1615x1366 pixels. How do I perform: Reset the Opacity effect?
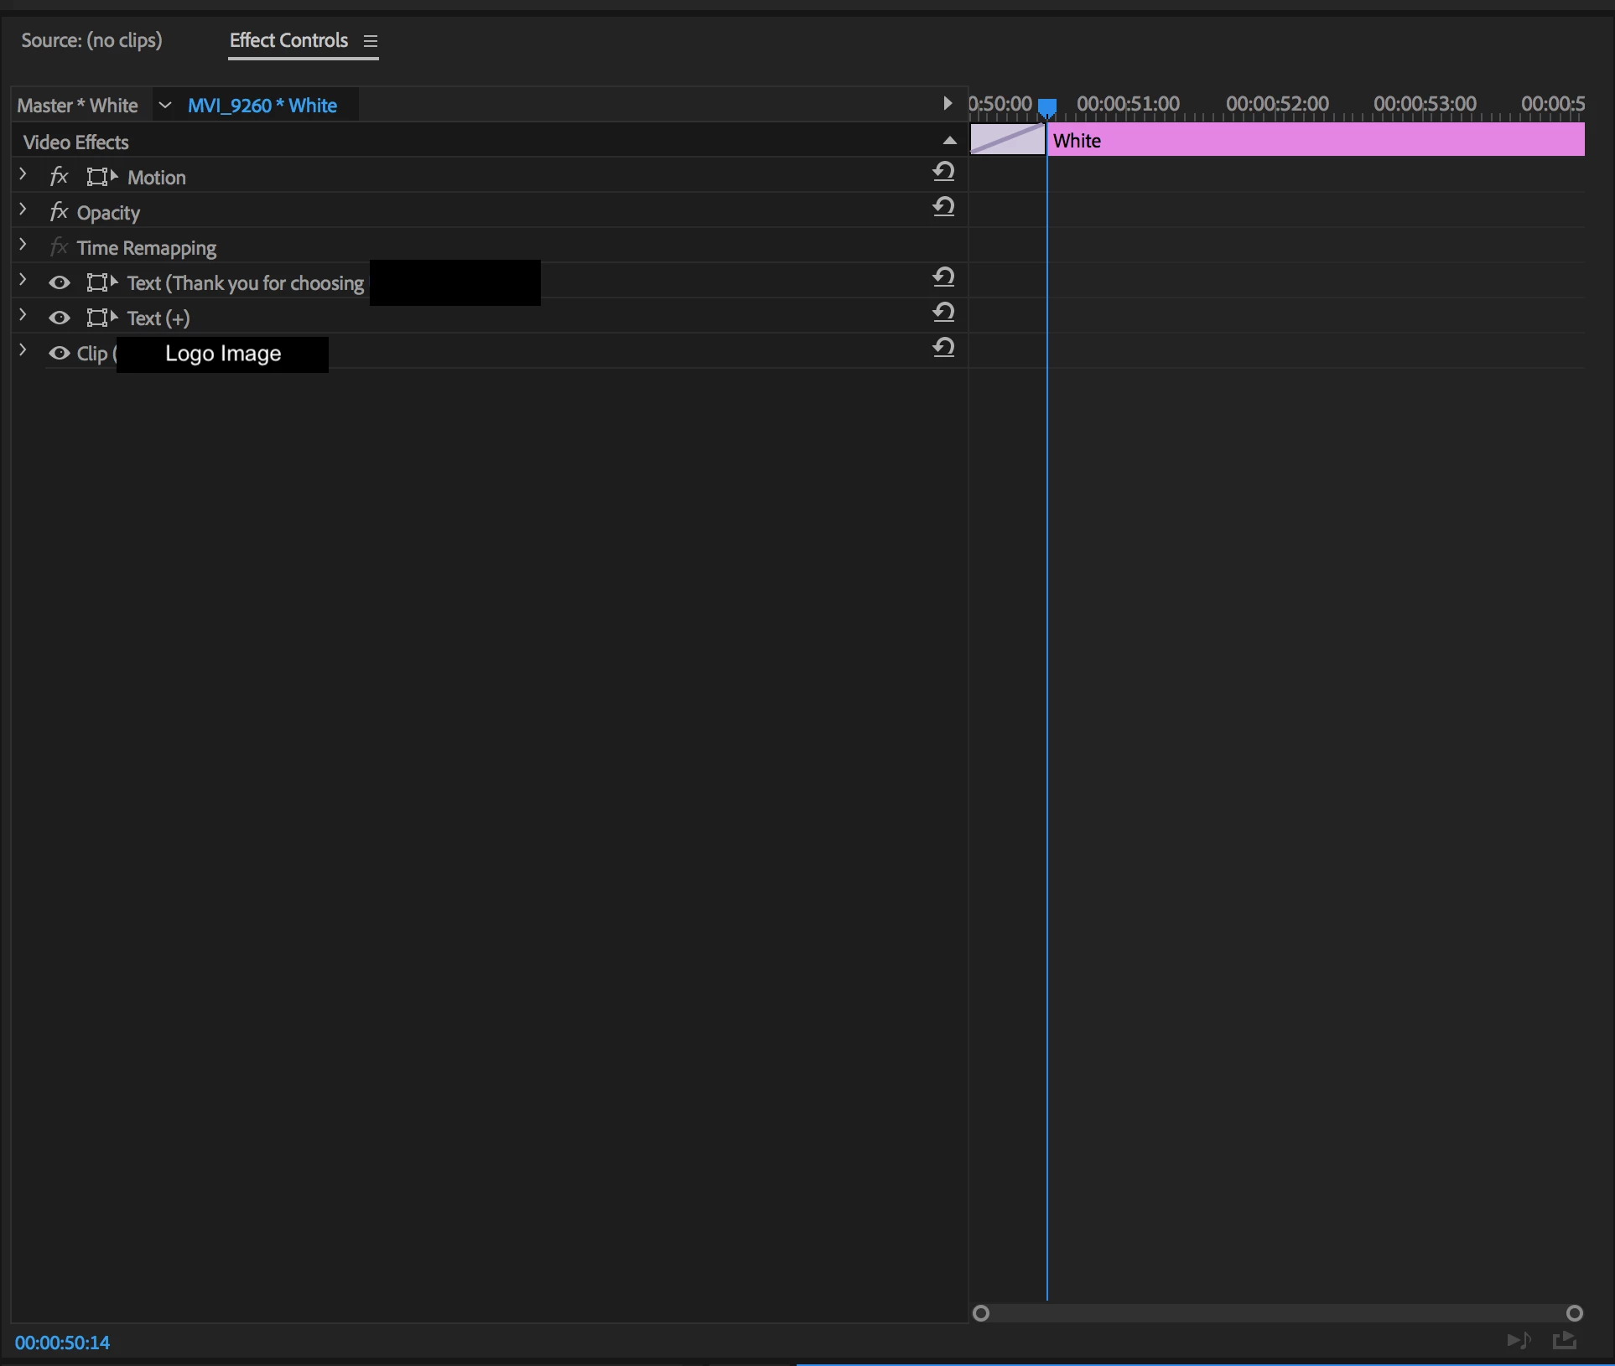click(943, 207)
